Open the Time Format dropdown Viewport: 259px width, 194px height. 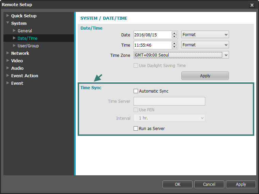pos(205,45)
